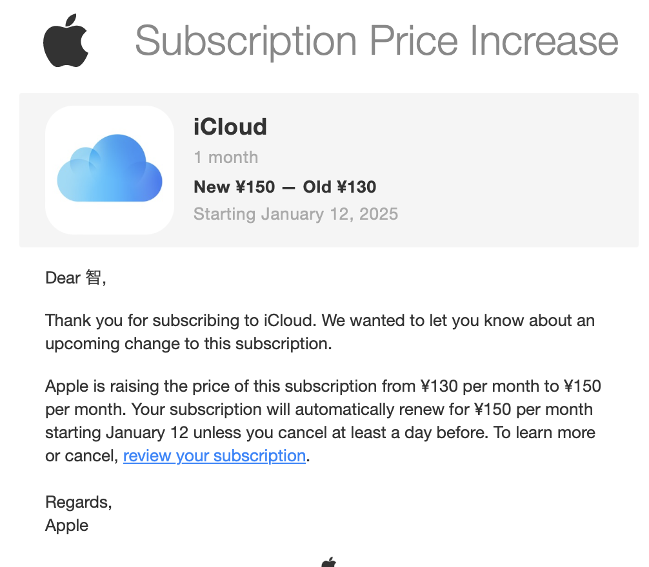The height and width of the screenshot is (567, 649).
Task: Click the Thank you for subscribing paragraph
Action: point(320,332)
